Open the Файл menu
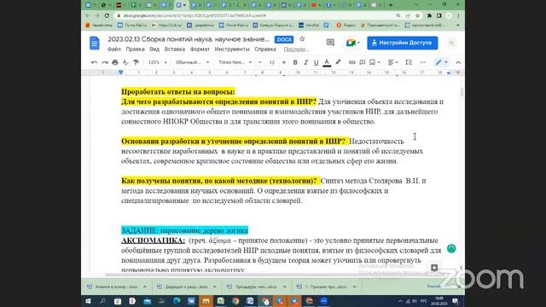Image resolution: width=546 pixels, height=307 pixels. tap(113, 49)
